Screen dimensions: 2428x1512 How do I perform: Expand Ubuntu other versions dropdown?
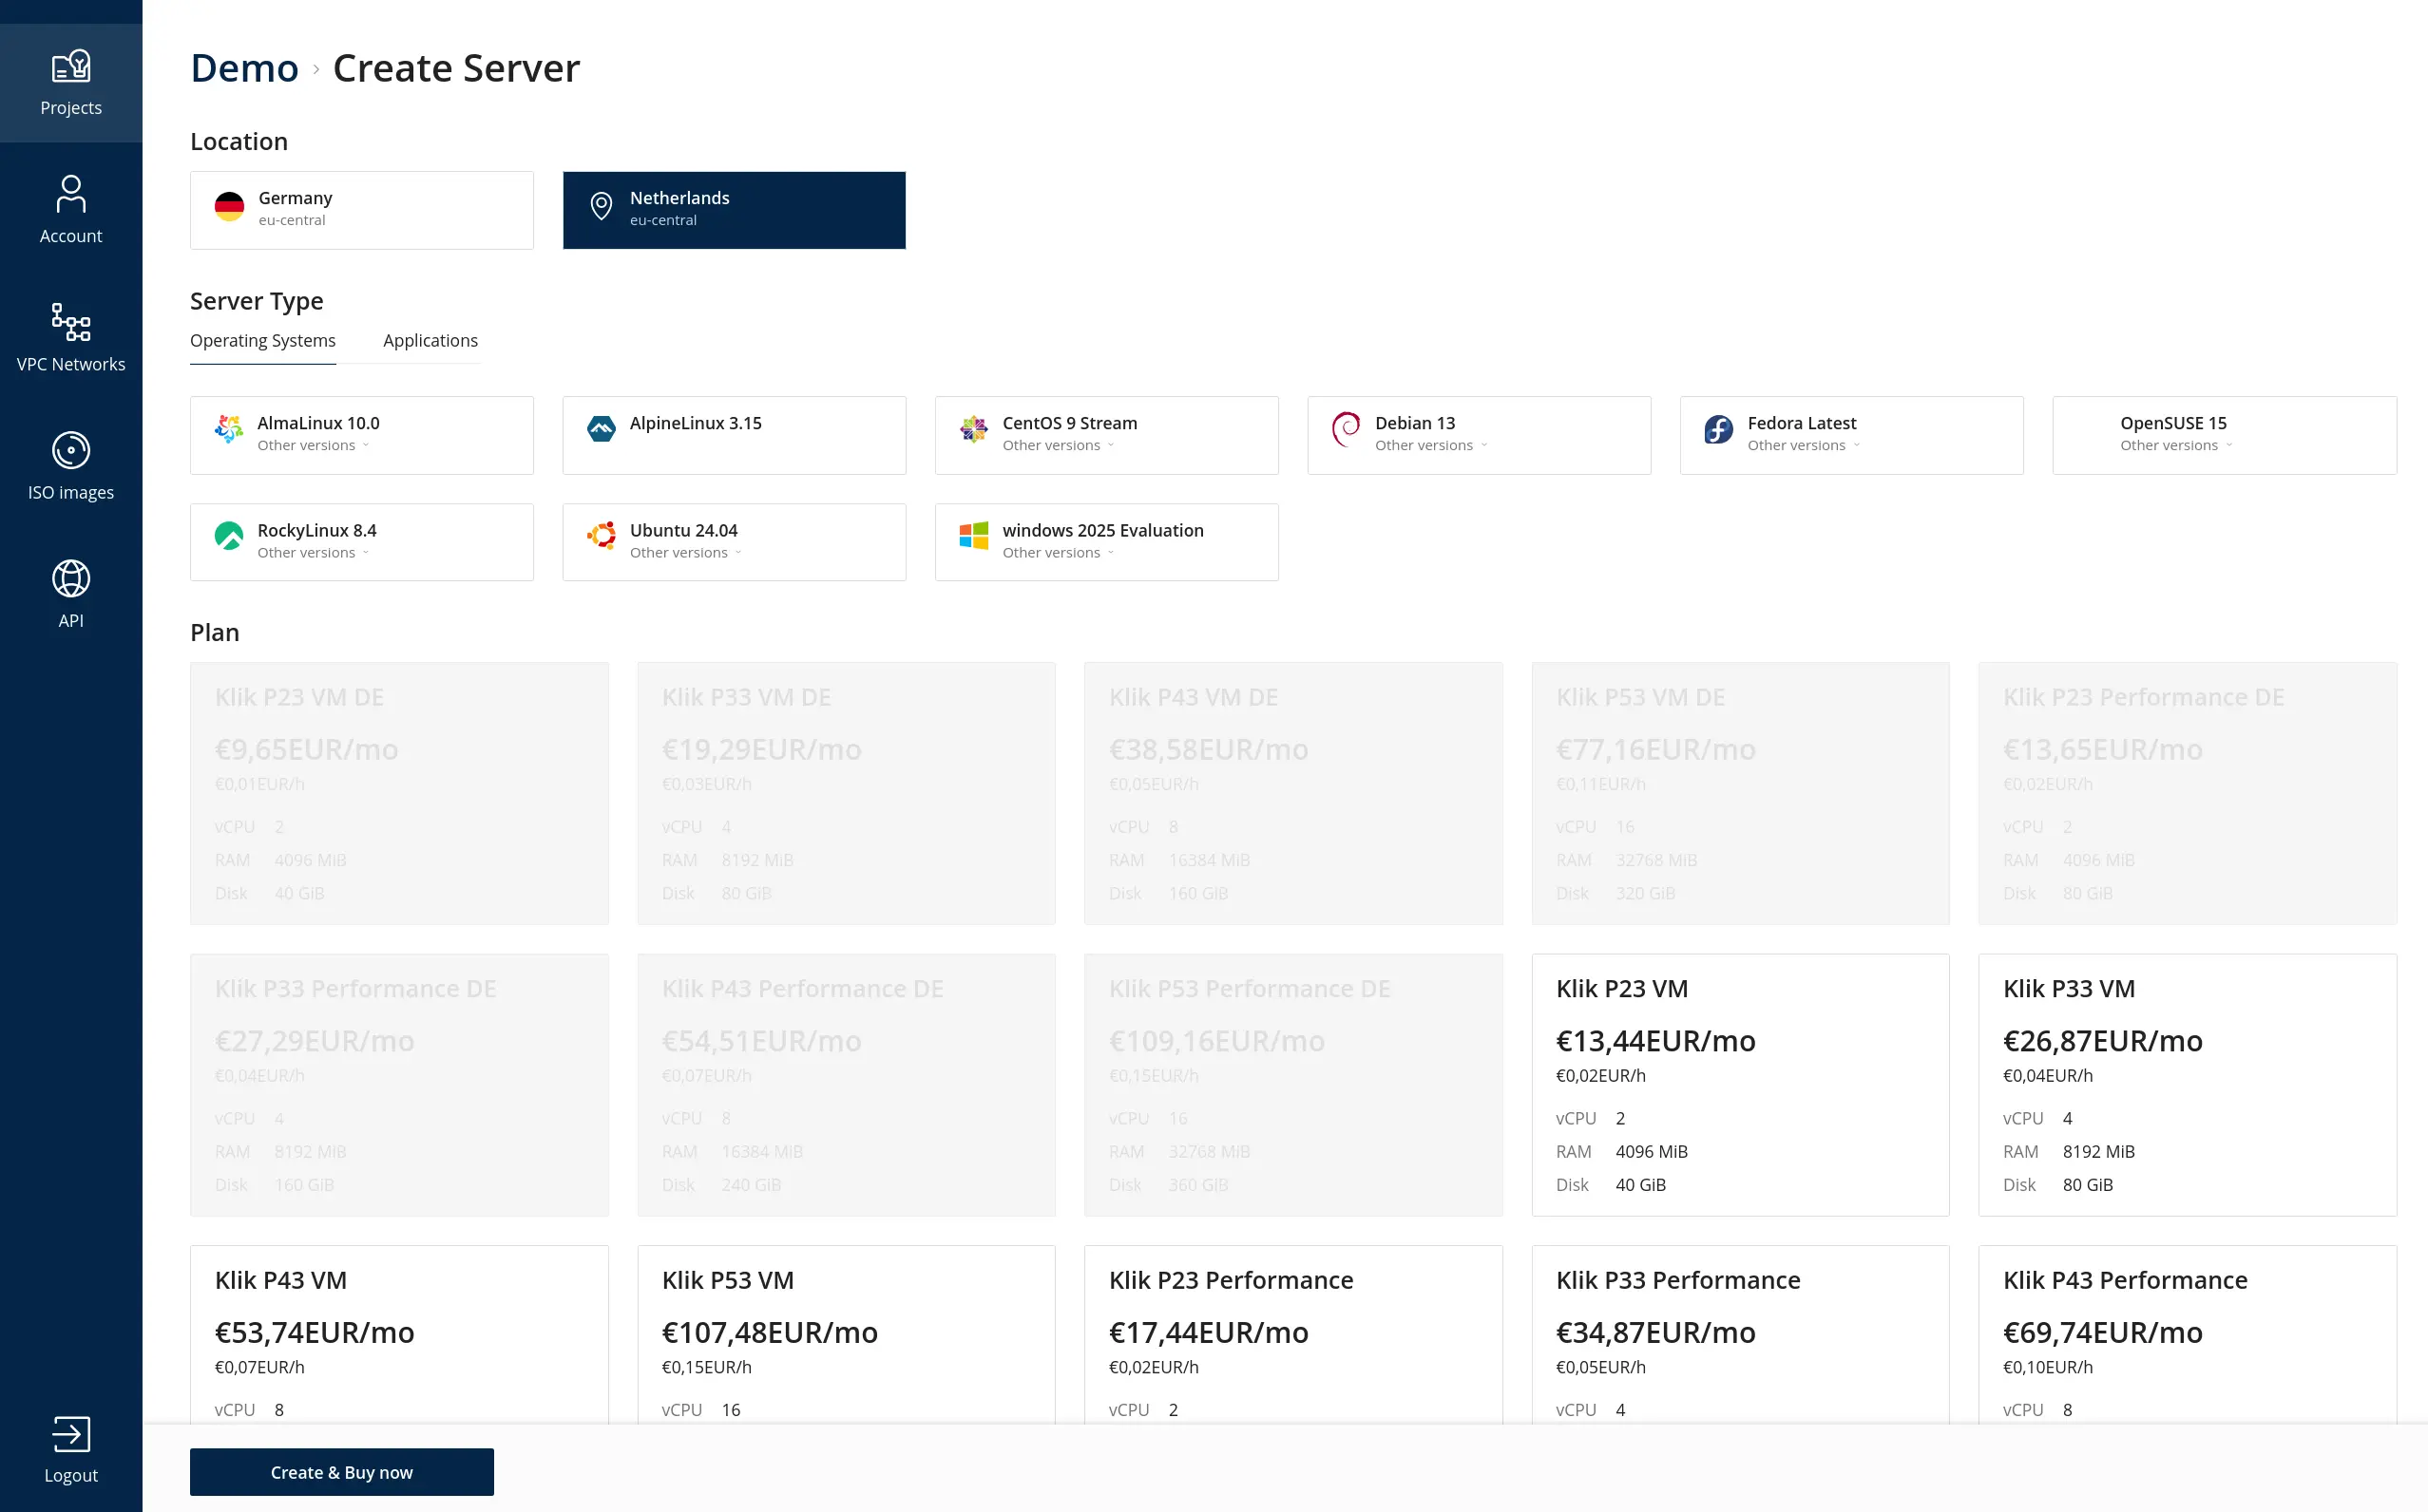click(685, 553)
